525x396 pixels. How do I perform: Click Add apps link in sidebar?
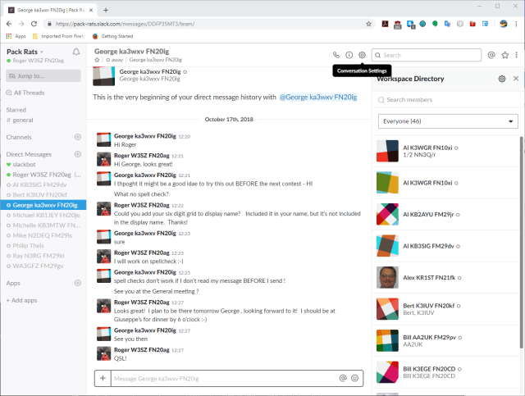pyautogui.click(x=22, y=300)
